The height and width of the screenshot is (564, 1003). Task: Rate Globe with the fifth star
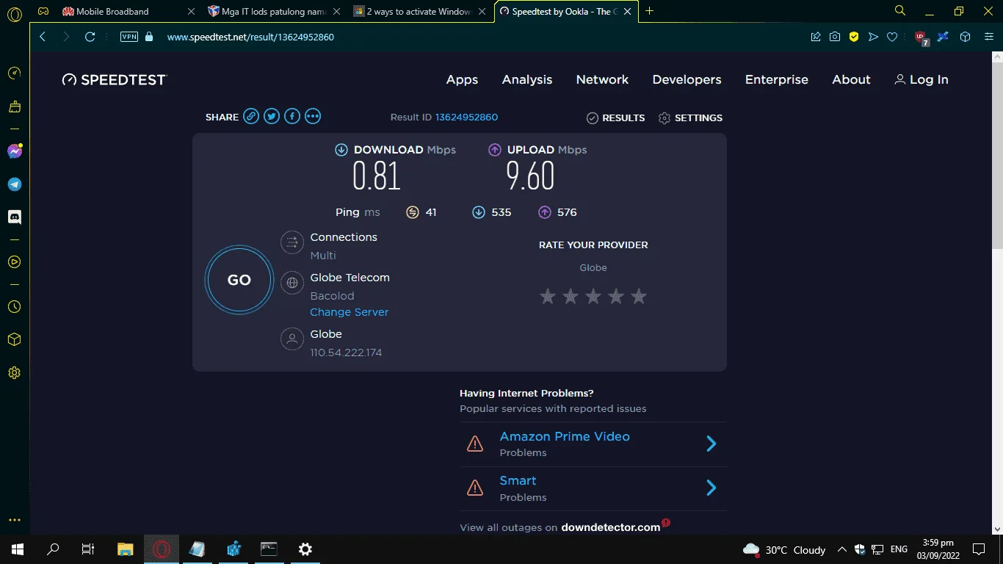coord(639,296)
